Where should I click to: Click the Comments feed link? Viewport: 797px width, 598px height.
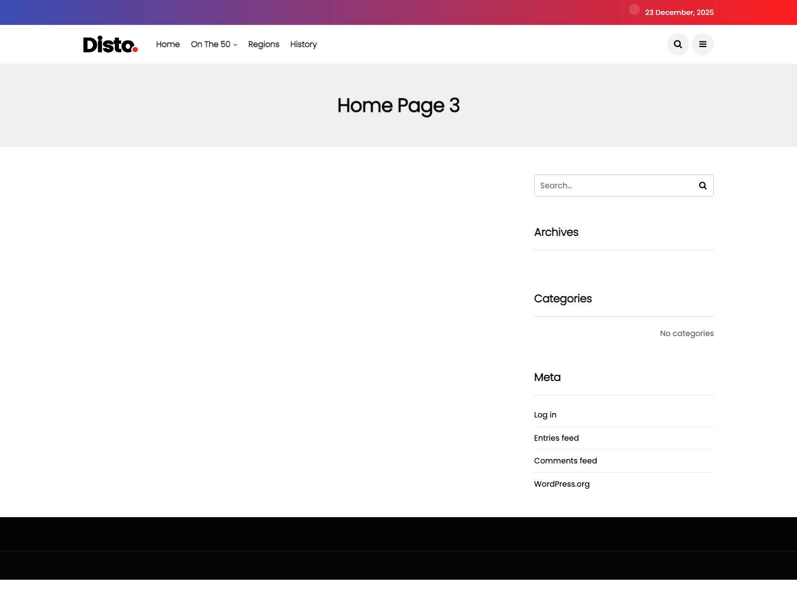pos(565,461)
